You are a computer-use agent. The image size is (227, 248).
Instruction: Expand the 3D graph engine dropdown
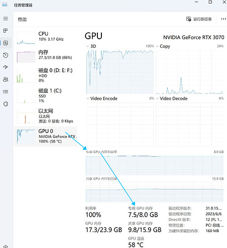[88, 47]
